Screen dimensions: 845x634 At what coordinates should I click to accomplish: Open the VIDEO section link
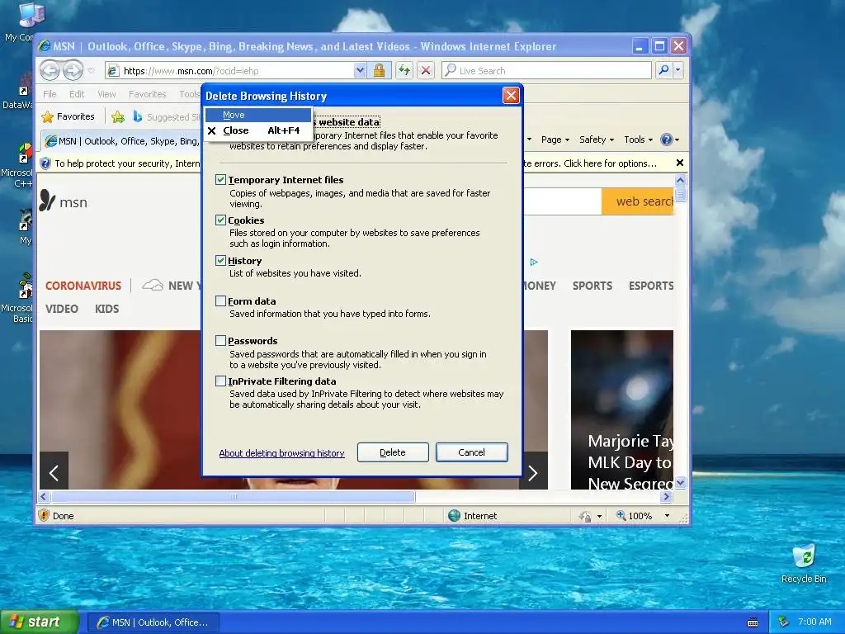(61, 309)
